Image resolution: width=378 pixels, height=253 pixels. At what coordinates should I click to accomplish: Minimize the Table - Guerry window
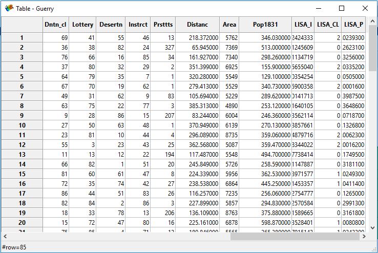pyautogui.click(x=319, y=8)
